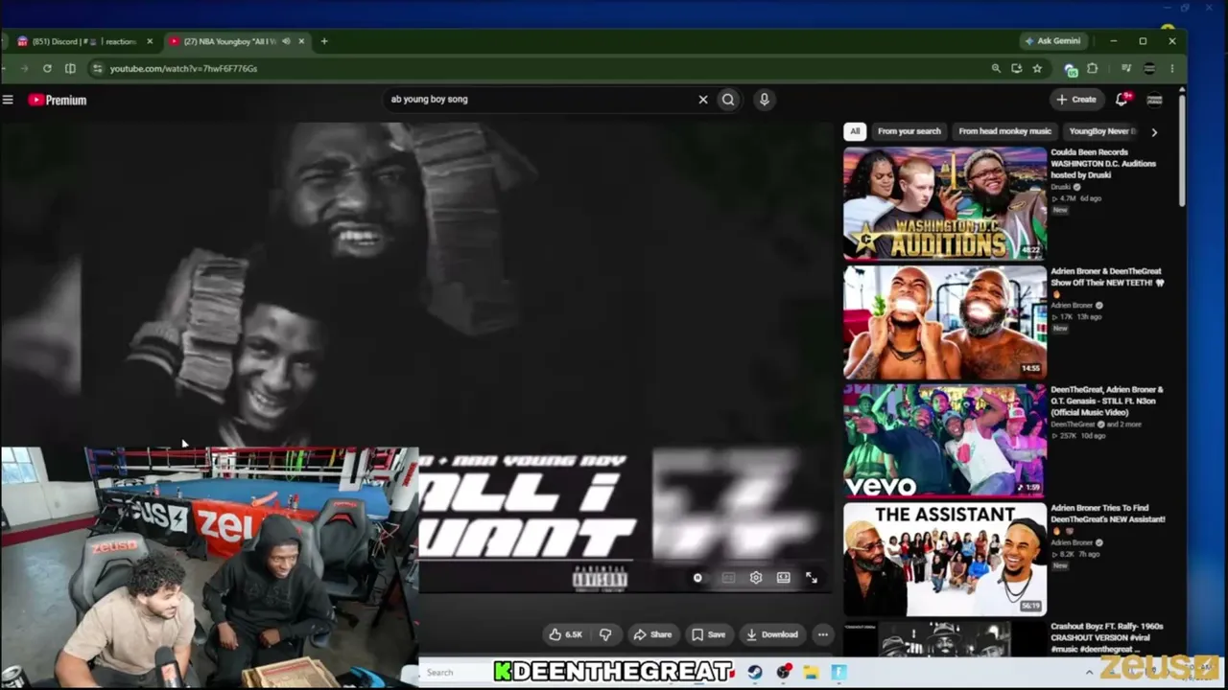Image resolution: width=1228 pixels, height=690 pixels.
Task: Clear the YouTube search box text
Action: pos(703,99)
